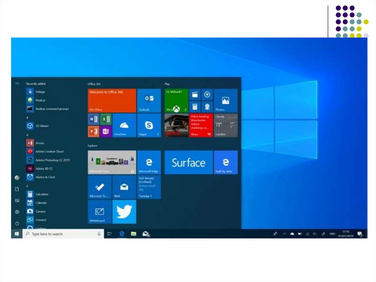Open the Welcome to Office 365 tile
Image resolution: width=376 pixels, height=282 pixels.
pyautogui.click(x=112, y=101)
